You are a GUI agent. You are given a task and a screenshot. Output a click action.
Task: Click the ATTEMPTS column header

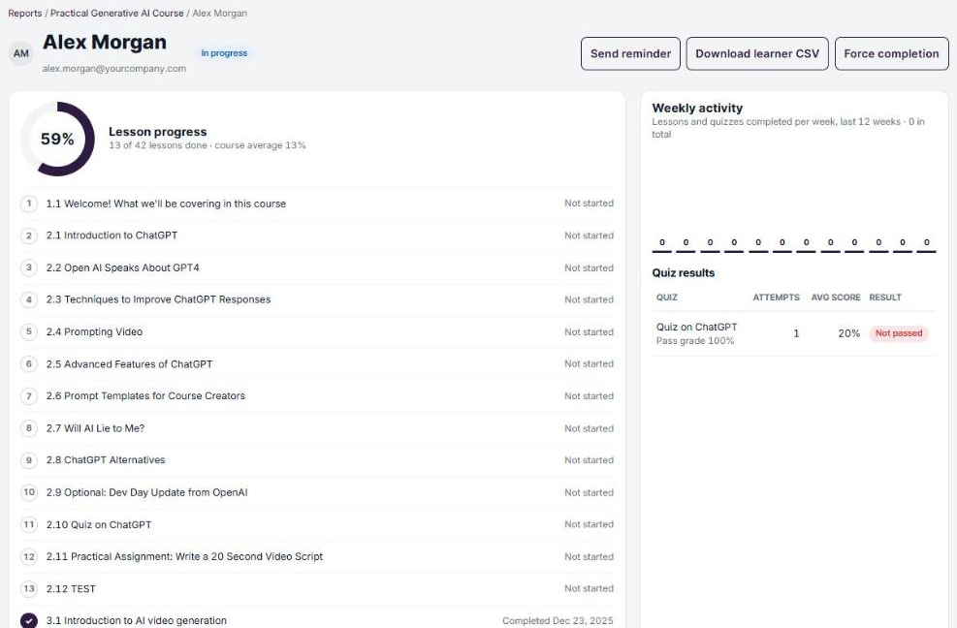point(776,298)
